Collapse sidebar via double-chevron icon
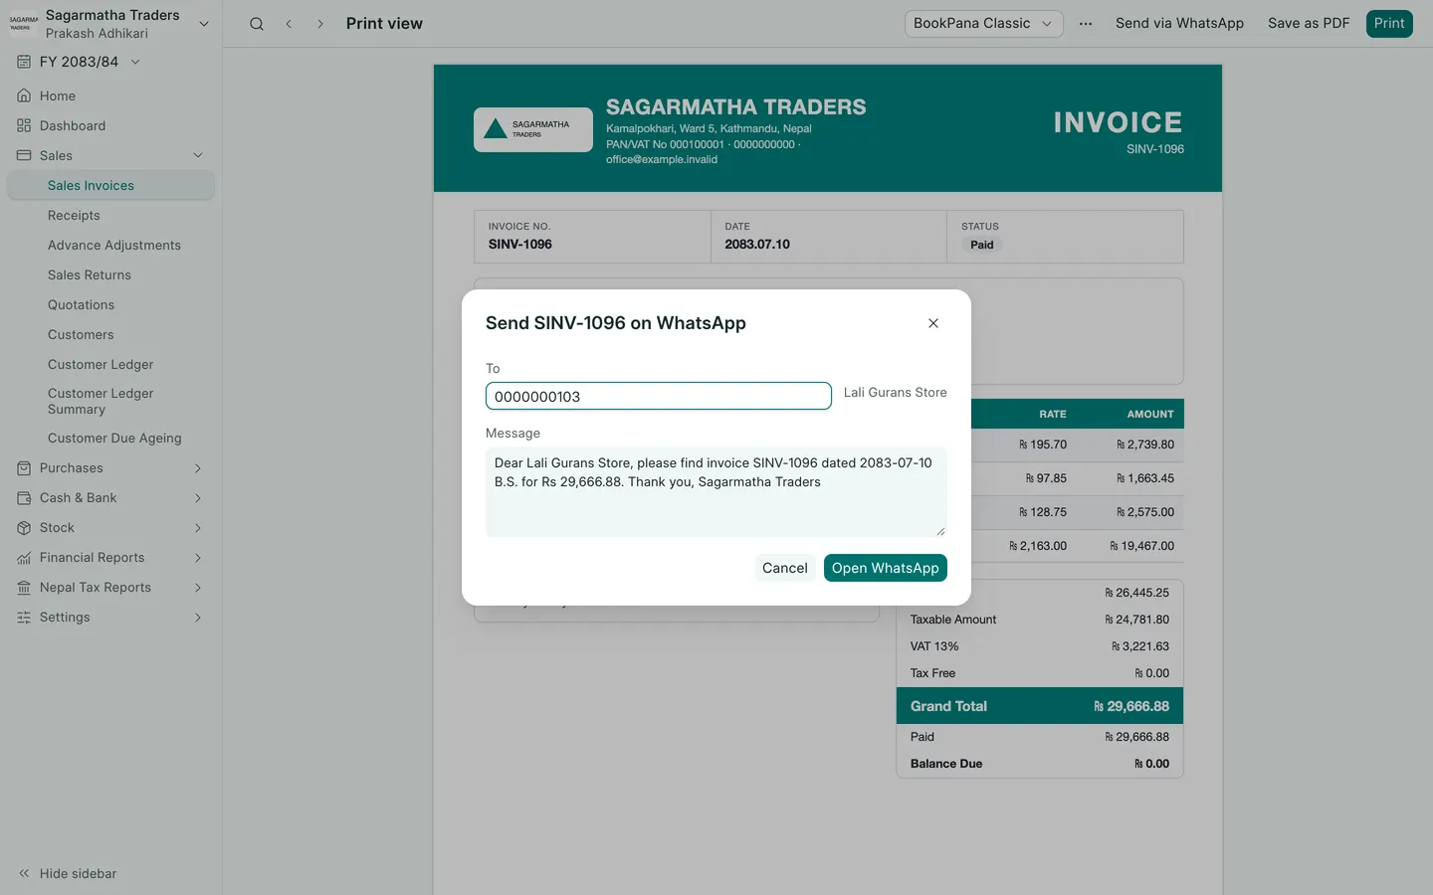 (x=24, y=874)
